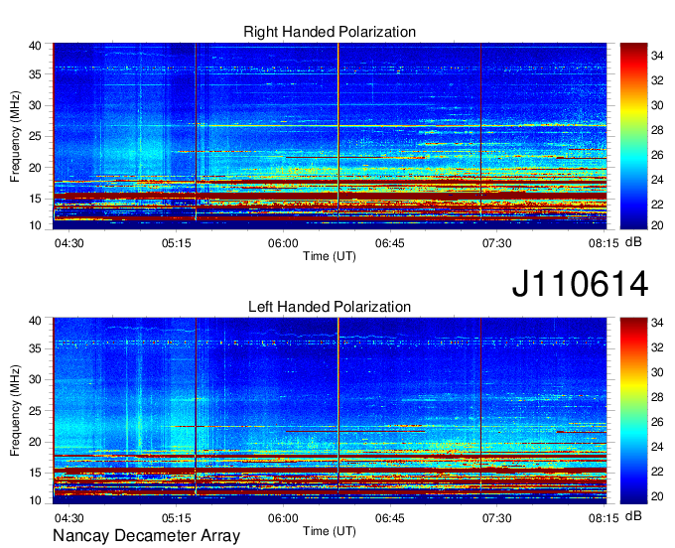Screen dimensions: 675x548
Task: Click the 26 dB value on Left Handed colorbar
Action: pos(657,422)
